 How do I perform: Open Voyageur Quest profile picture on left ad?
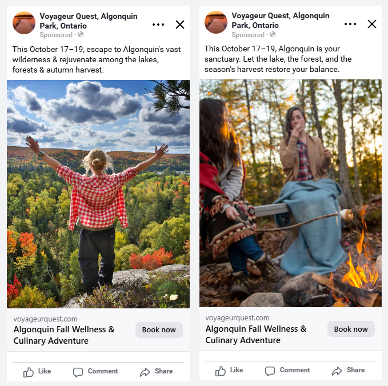[x=24, y=23]
